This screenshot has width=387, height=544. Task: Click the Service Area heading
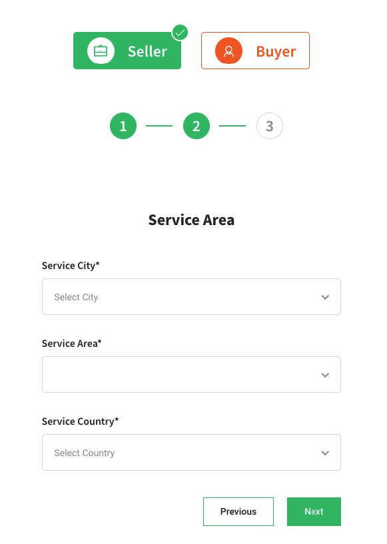point(191,220)
